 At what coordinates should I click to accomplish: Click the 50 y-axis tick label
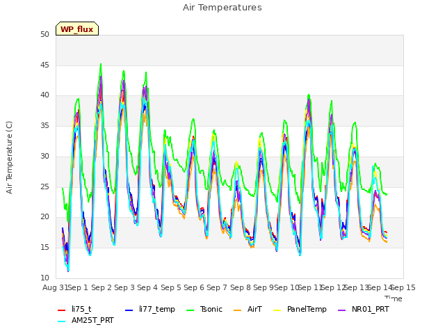44,34
